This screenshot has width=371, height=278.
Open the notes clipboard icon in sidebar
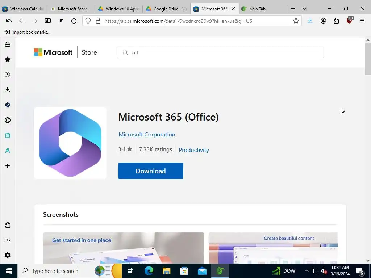click(8, 135)
